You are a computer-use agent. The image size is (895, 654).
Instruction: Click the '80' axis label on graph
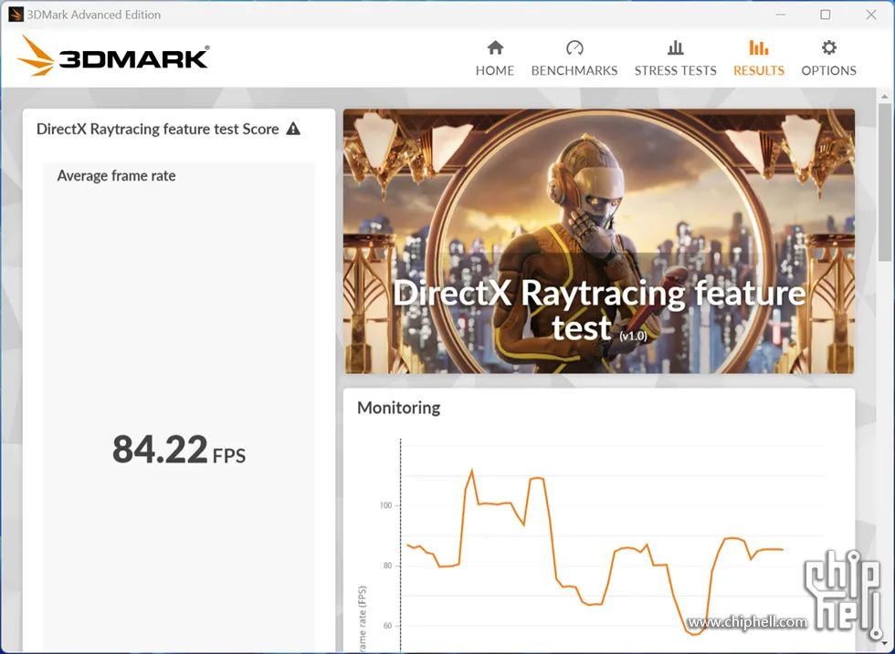387,566
